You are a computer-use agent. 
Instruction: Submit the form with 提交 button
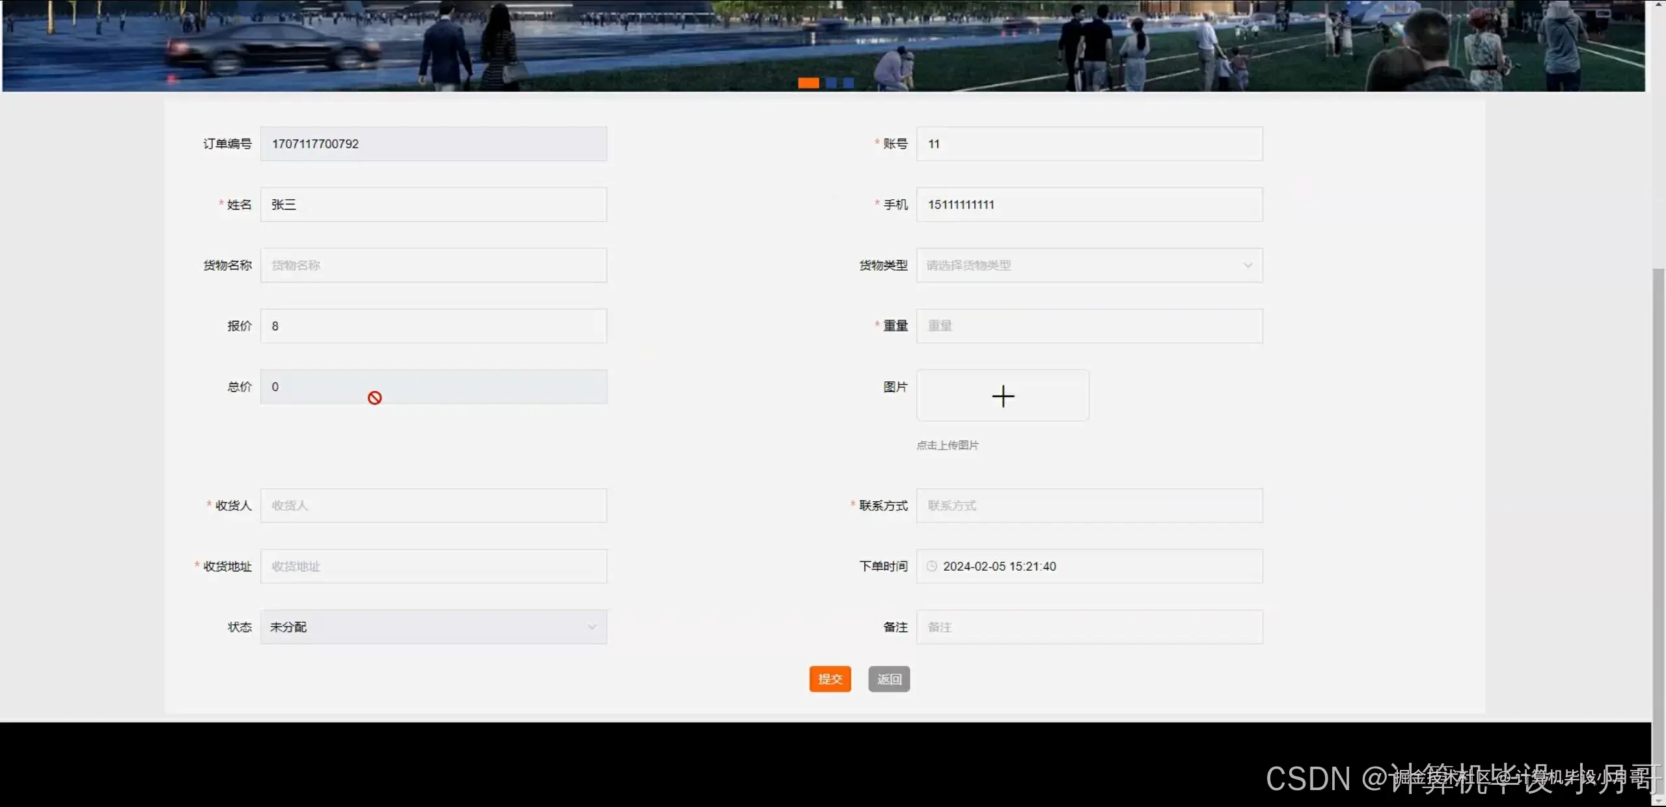click(x=830, y=679)
